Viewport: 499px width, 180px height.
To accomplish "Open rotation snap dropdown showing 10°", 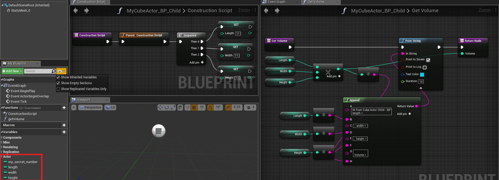I will click(218, 107).
